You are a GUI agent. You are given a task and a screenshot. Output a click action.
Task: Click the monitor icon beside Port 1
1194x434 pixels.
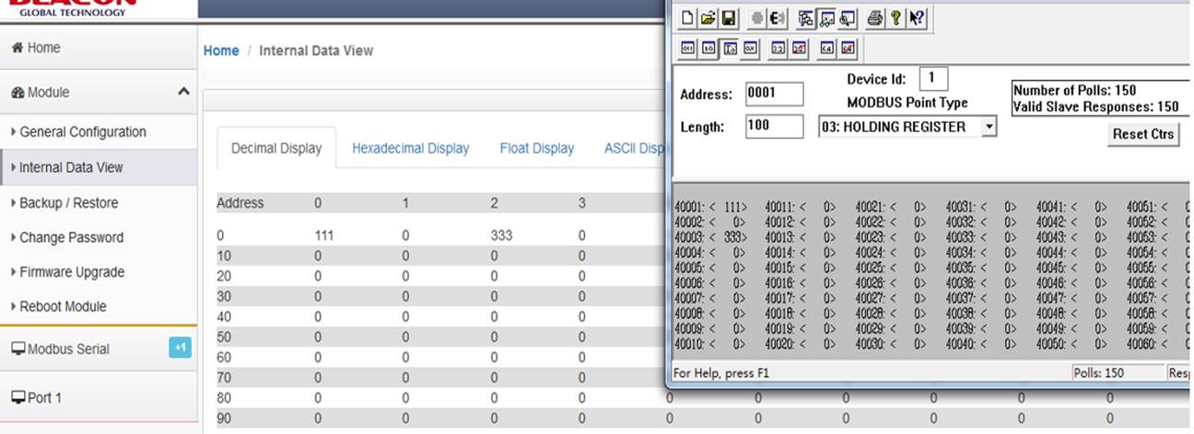click(18, 397)
